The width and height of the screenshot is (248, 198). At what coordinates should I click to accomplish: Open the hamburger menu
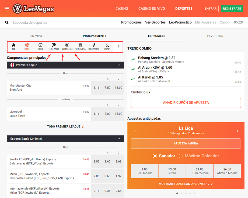tap(7, 9)
